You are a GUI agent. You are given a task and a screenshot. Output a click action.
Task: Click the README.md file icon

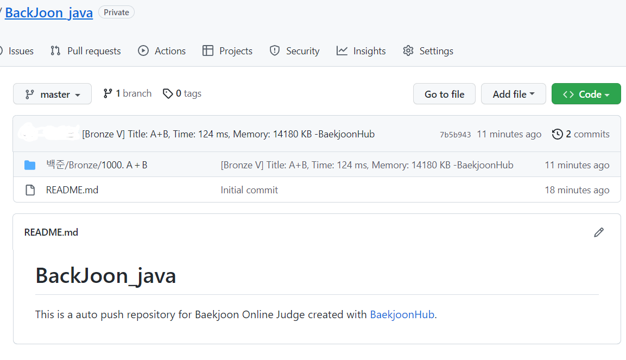point(30,190)
